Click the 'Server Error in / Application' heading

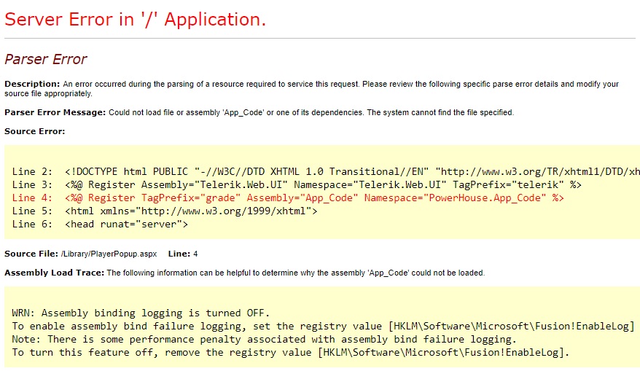point(136,20)
